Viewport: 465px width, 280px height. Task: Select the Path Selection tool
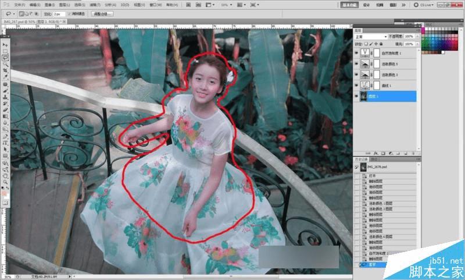pos(5,150)
